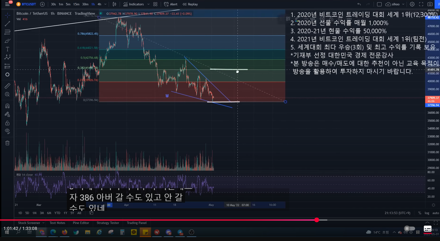Open the chart timezone 21:13:53 (UTC+9)
440x241 pixels.
[x=397, y=213]
